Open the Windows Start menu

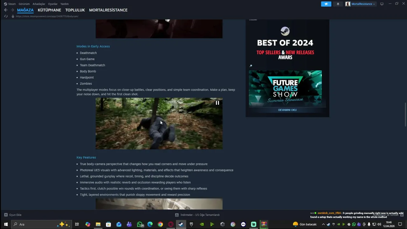(6, 224)
